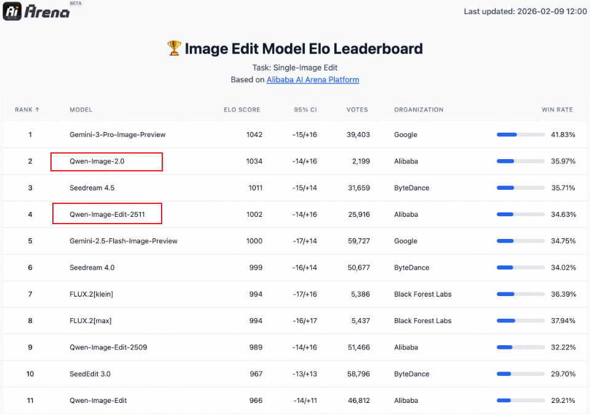Click the SeedEdit 3.0 model name
590x414 pixels.
click(x=90, y=374)
